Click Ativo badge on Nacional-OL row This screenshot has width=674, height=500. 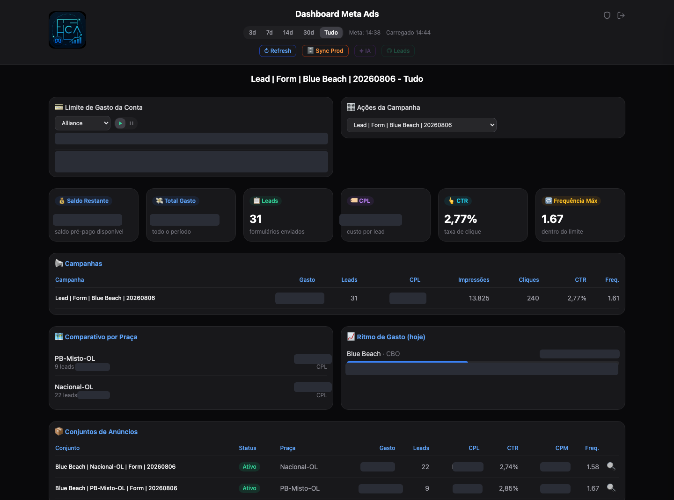click(x=249, y=467)
